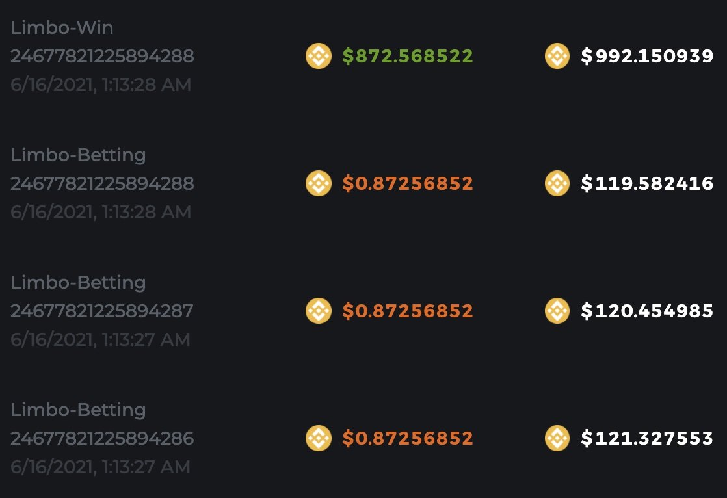727x498 pixels.
Task: Click the BNB coin icon beside $992.150939
Action: pyautogui.click(x=557, y=57)
